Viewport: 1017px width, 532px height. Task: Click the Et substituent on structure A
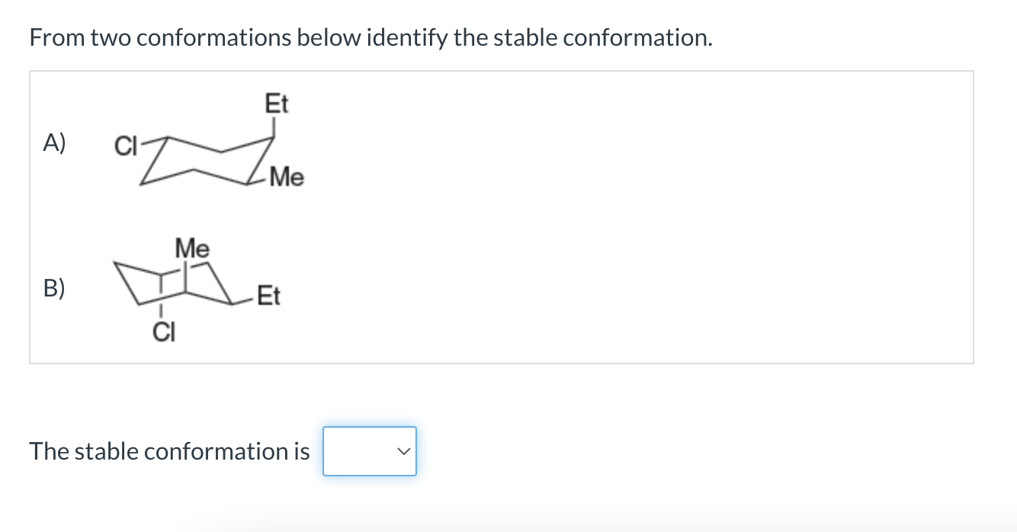pyautogui.click(x=276, y=104)
